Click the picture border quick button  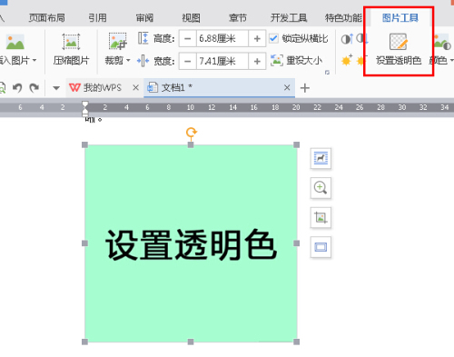[x=321, y=247]
